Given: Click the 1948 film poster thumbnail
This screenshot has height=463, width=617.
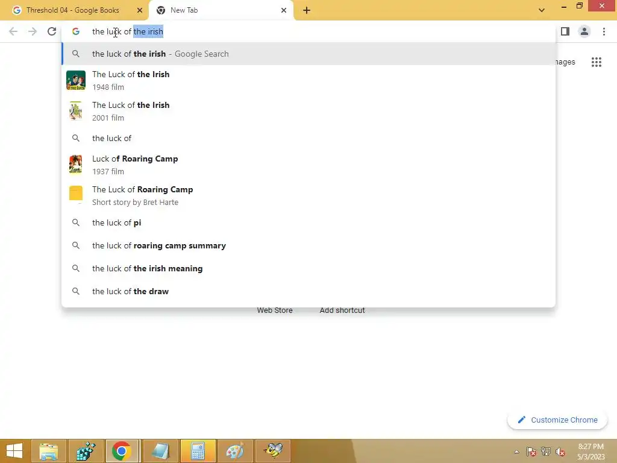Looking at the screenshot, I should coord(76,80).
